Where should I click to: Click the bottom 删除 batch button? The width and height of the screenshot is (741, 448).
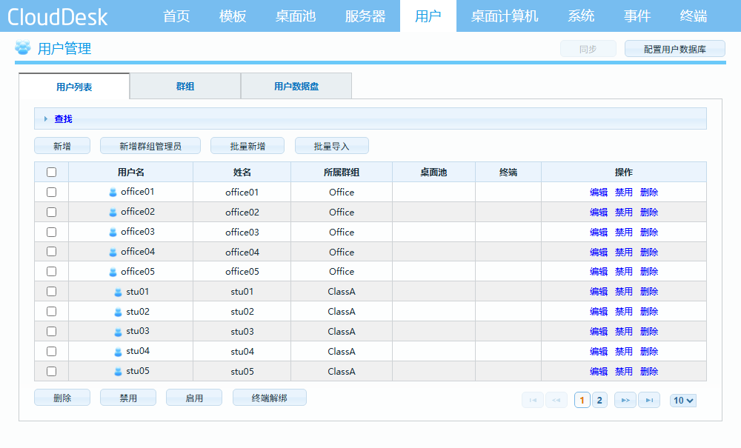[x=62, y=398]
